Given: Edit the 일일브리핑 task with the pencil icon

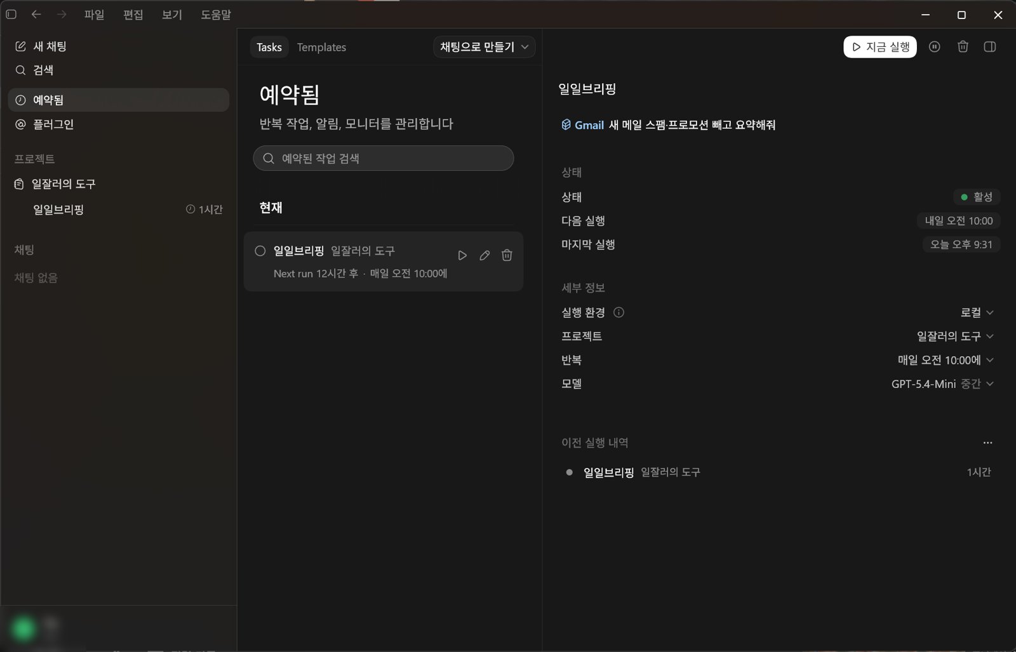Looking at the screenshot, I should coord(485,255).
